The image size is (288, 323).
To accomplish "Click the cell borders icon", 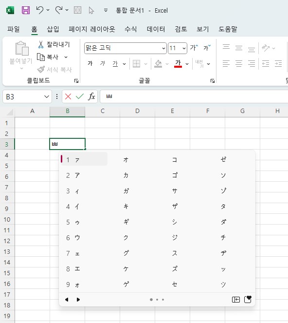I will pyautogui.click(x=136, y=64).
